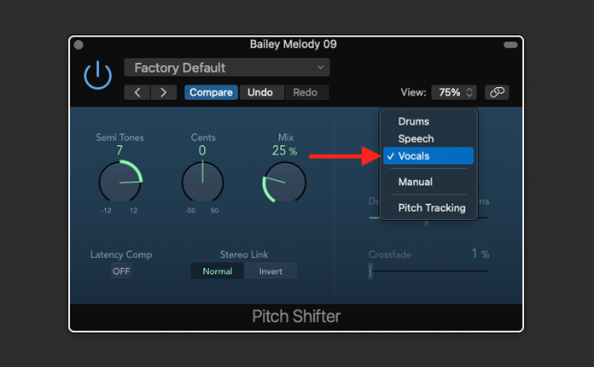Open the View 75% size dropdown
594x367 pixels.
pyautogui.click(x=454, y=92)
